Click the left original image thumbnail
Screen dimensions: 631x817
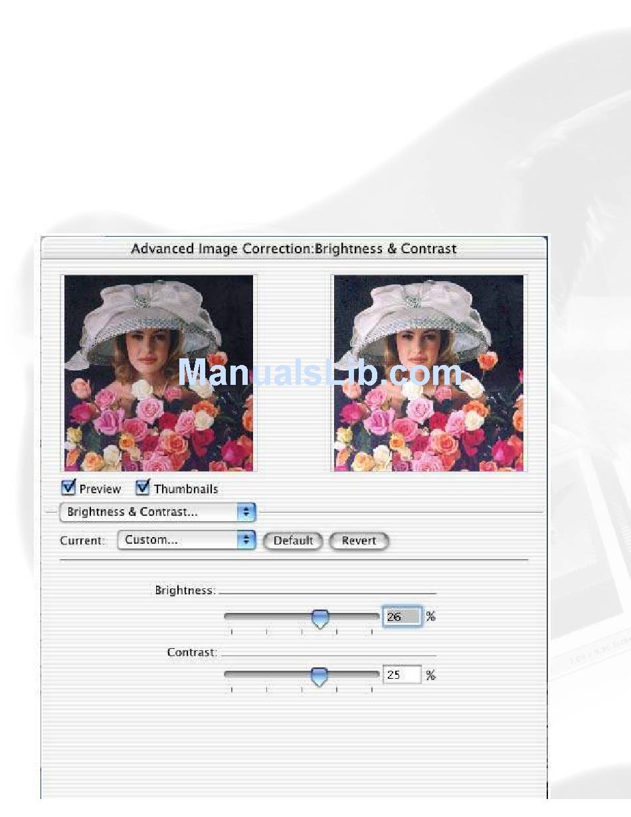tap(159, 373)
